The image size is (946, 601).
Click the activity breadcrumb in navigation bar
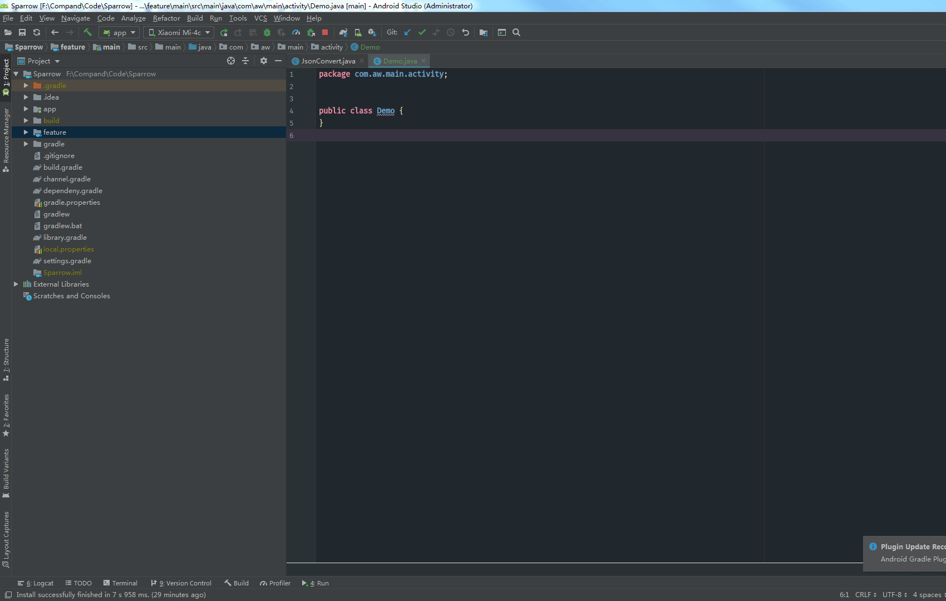click(327, 47)
